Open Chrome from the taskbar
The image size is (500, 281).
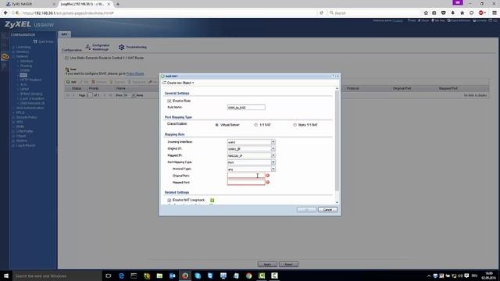tap(248, 276)
